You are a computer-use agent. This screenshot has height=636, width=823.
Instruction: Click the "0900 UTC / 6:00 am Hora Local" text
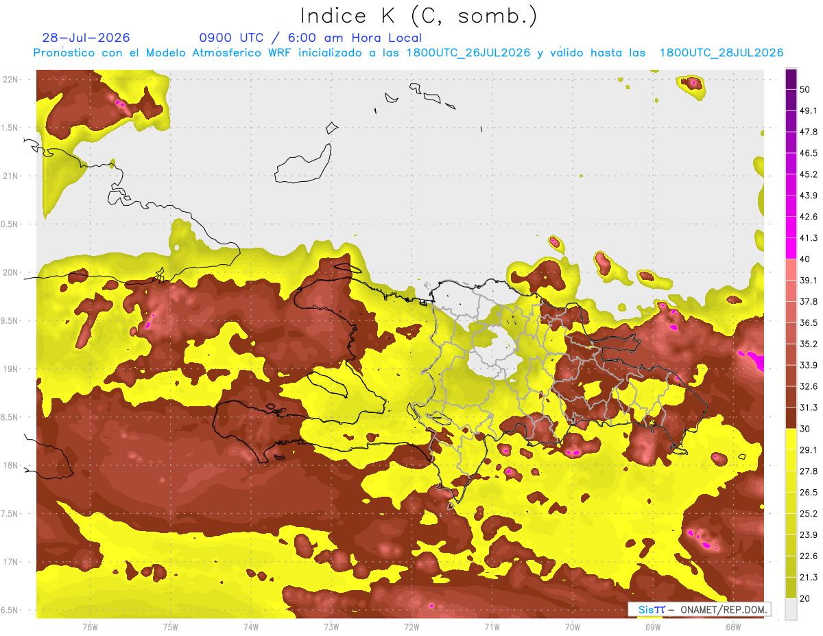(x=311, y=38)
